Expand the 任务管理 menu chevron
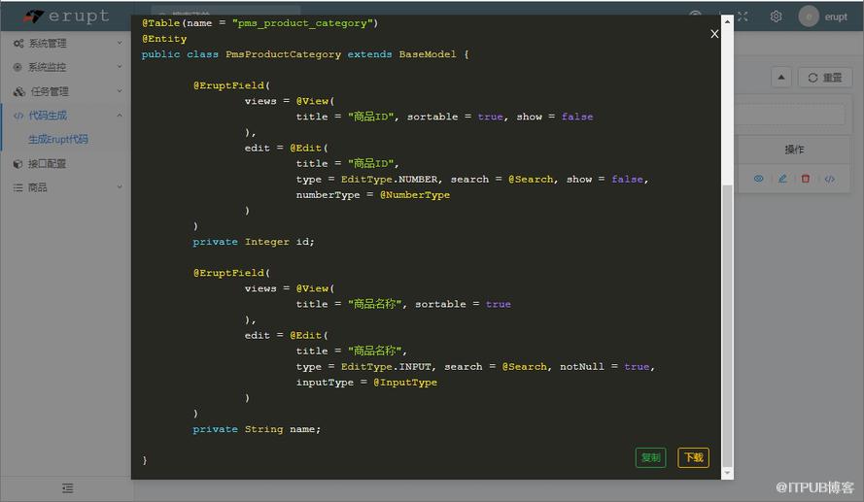Screen dimensions: 864x502 (x=120, y=91)
